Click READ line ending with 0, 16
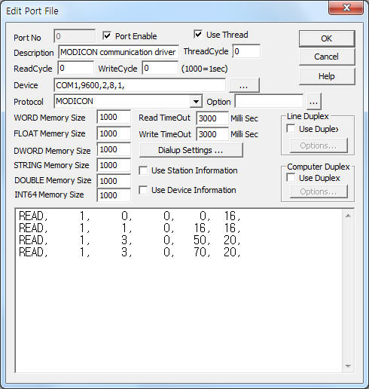 point(130,216)
